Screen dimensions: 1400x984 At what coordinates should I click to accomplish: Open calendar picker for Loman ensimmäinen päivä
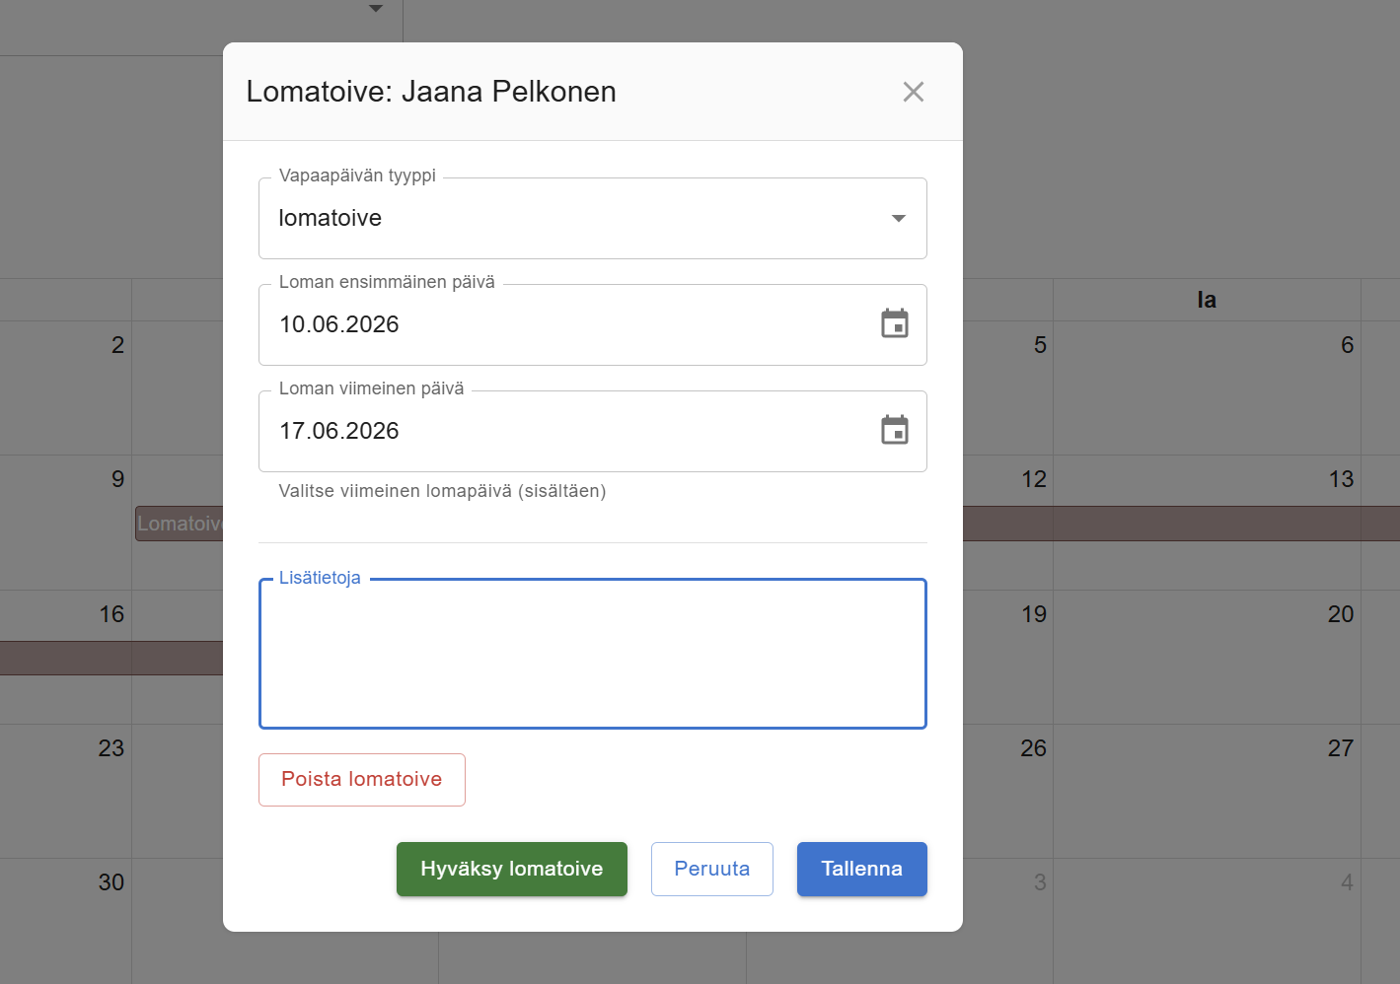895,323
